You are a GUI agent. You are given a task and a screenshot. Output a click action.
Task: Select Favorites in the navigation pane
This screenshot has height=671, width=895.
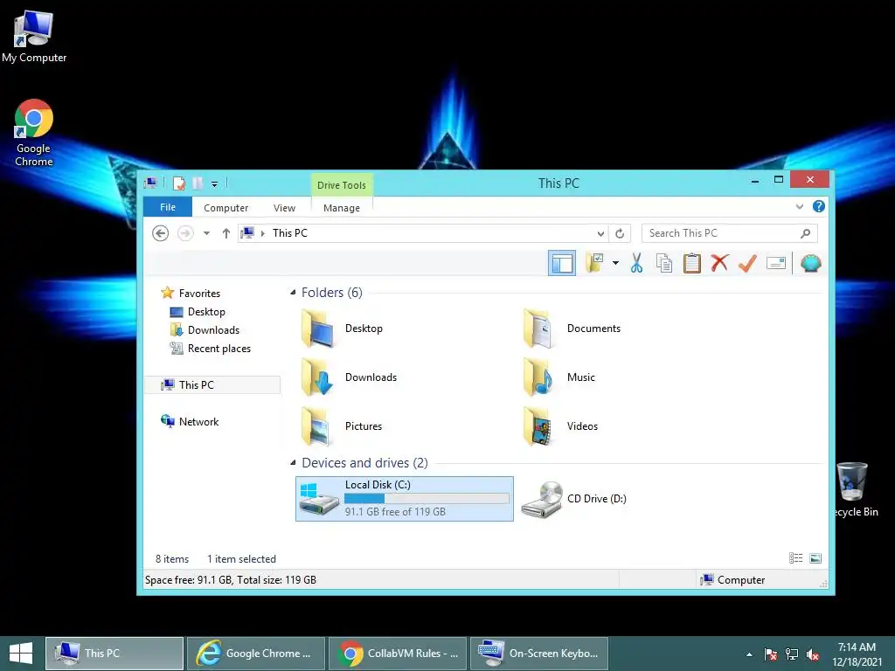point(199,294)
